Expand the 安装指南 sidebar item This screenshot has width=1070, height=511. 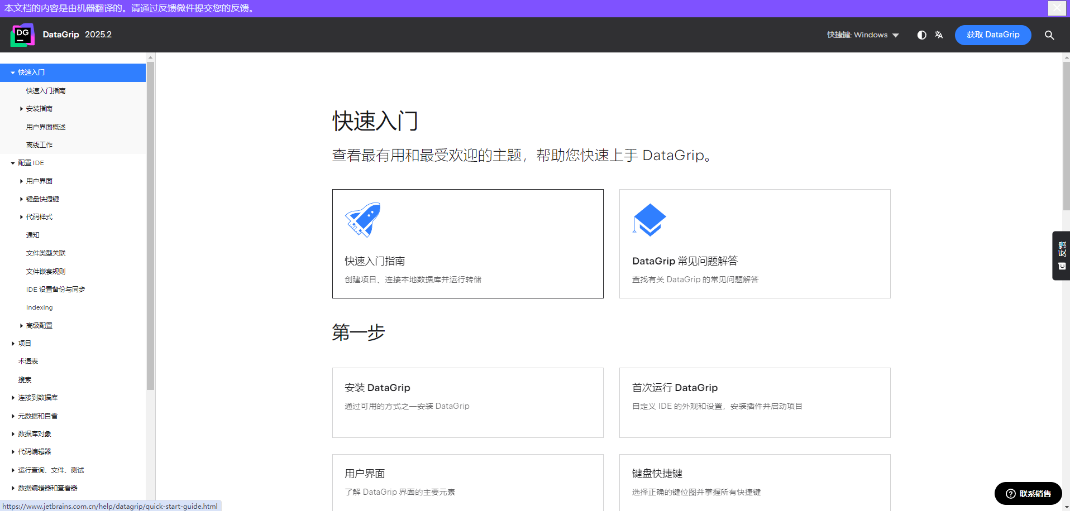21,109
